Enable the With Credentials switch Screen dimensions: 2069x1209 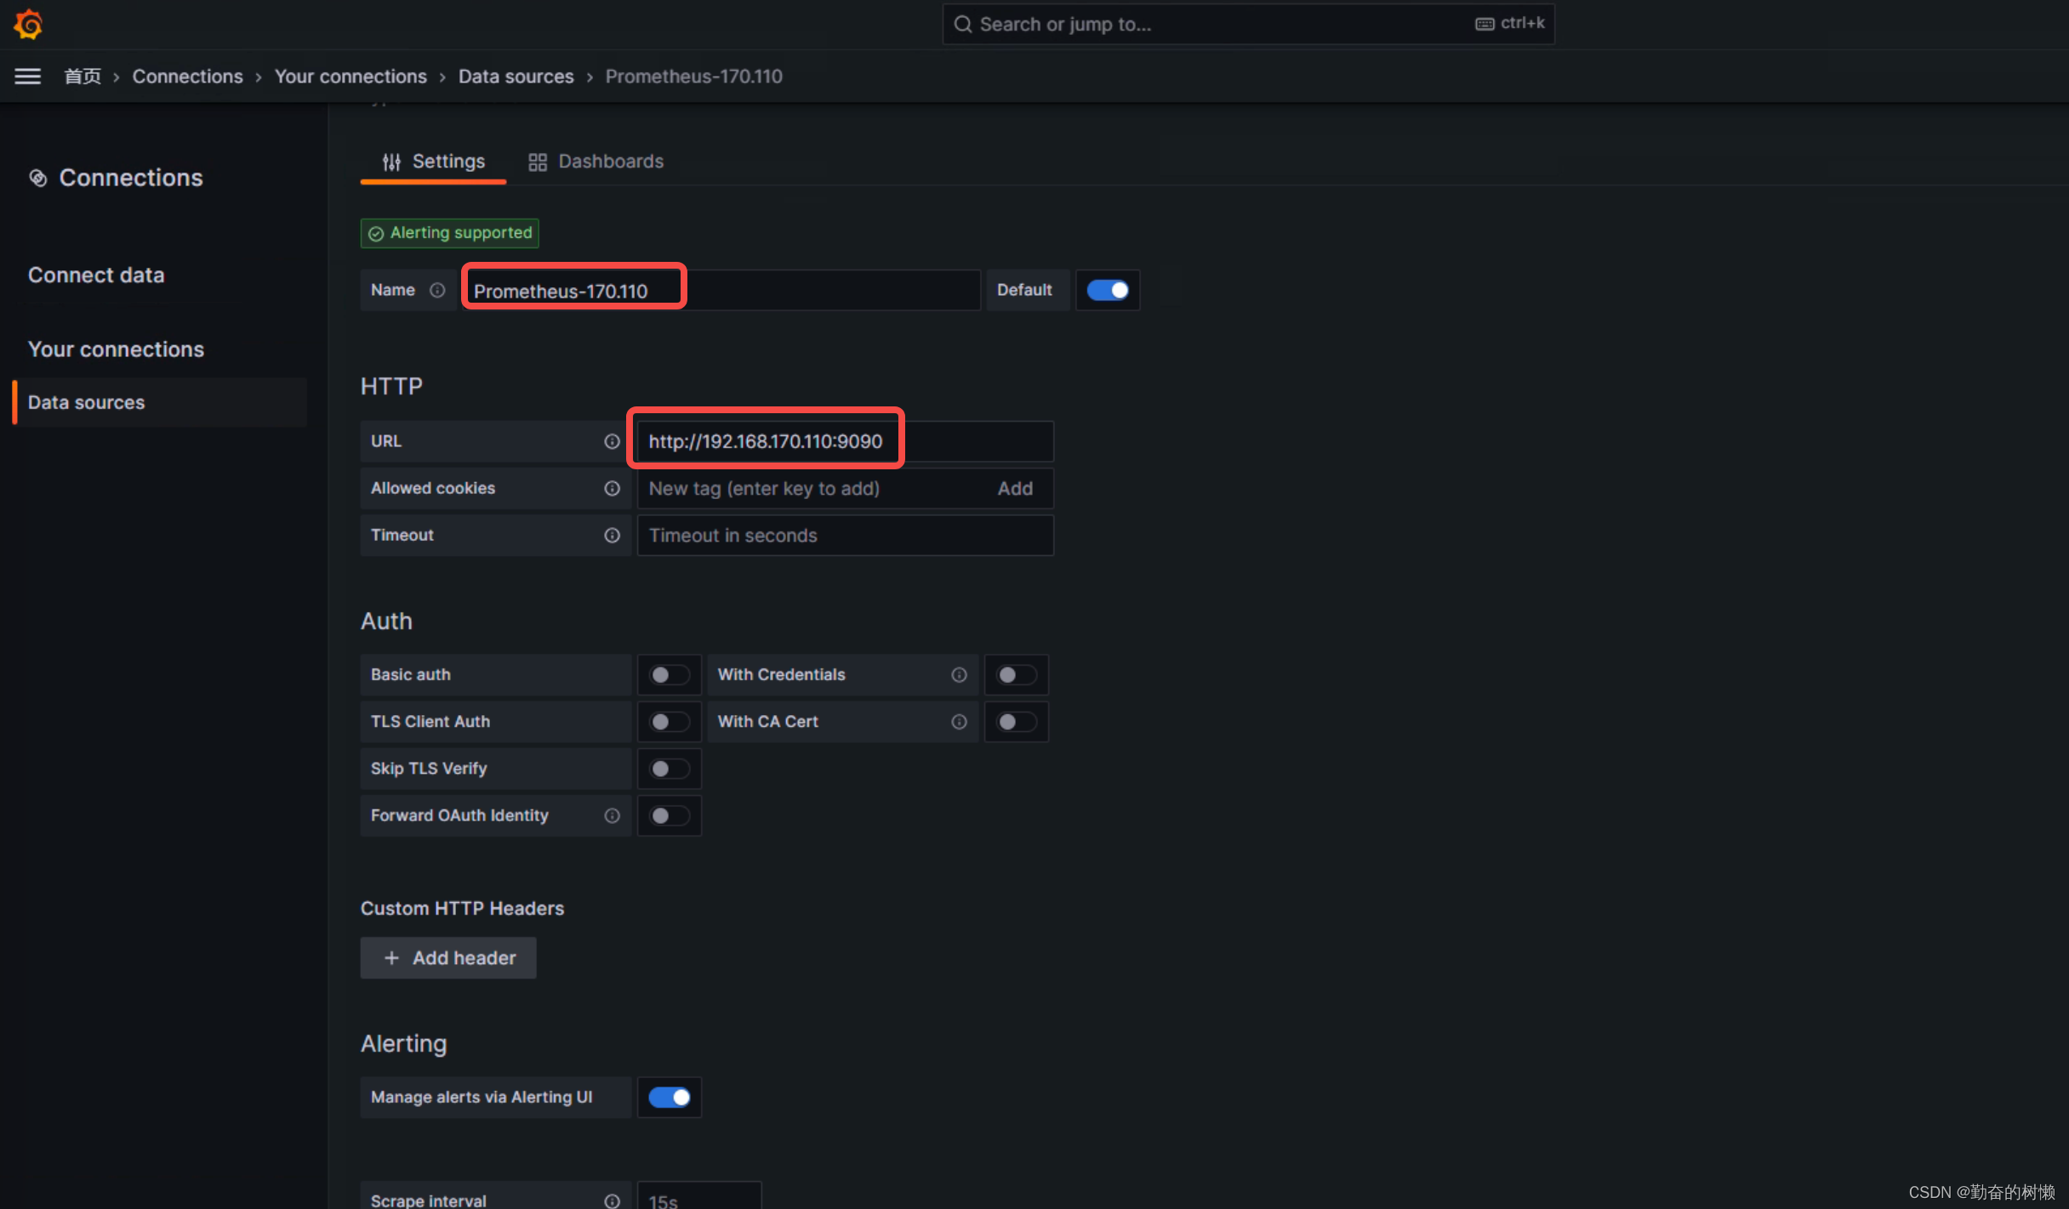1016,675
